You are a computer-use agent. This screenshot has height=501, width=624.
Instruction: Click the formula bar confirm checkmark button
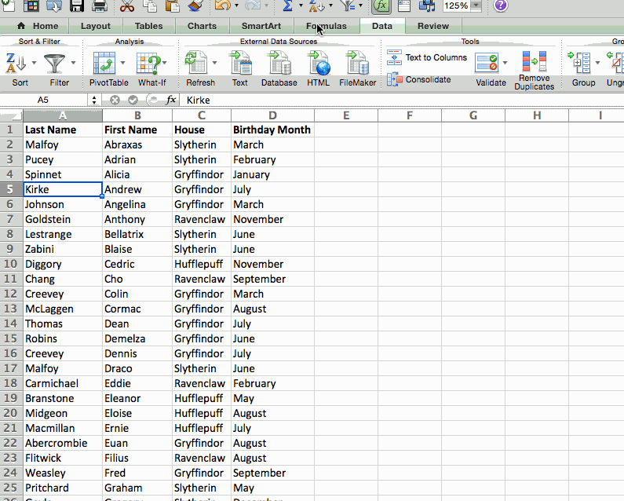click(133, 100)
